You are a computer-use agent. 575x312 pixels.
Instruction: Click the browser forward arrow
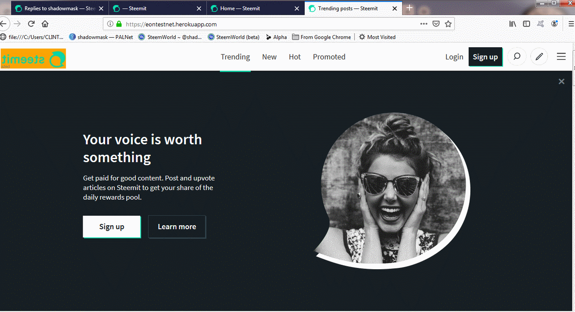coord(17,24)
